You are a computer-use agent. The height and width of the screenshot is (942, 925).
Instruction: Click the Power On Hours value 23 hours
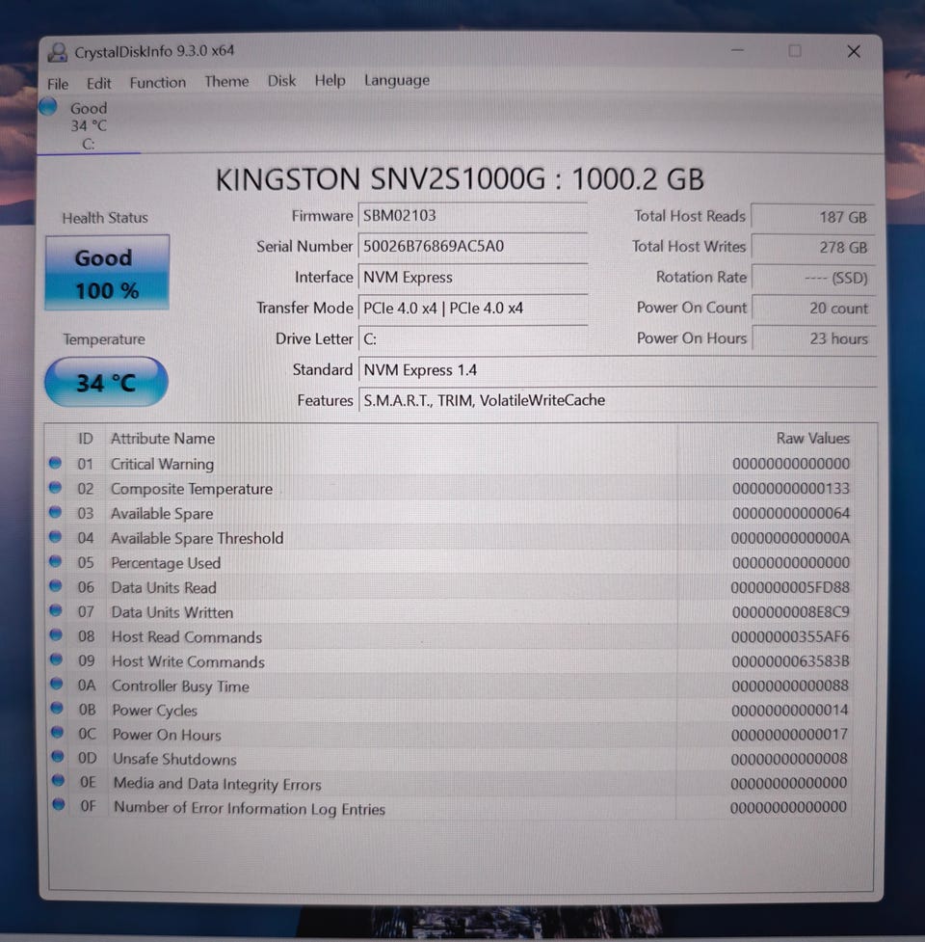pos(813,338)
